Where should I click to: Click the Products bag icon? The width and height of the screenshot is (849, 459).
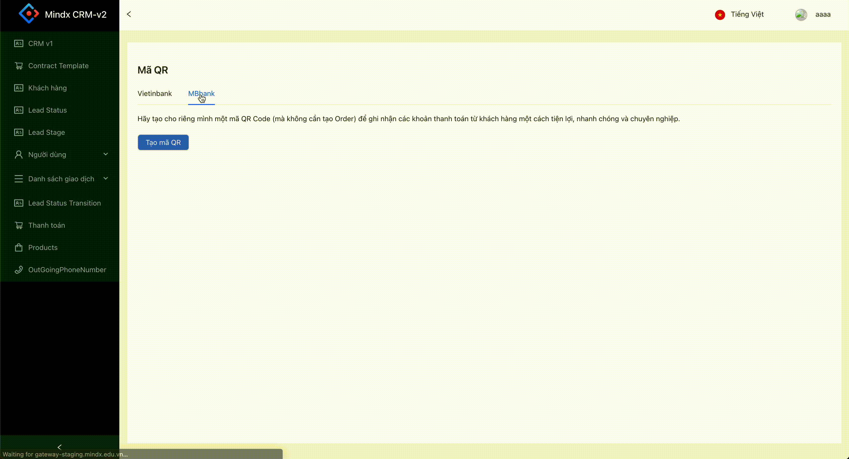(x=19, y=247)
